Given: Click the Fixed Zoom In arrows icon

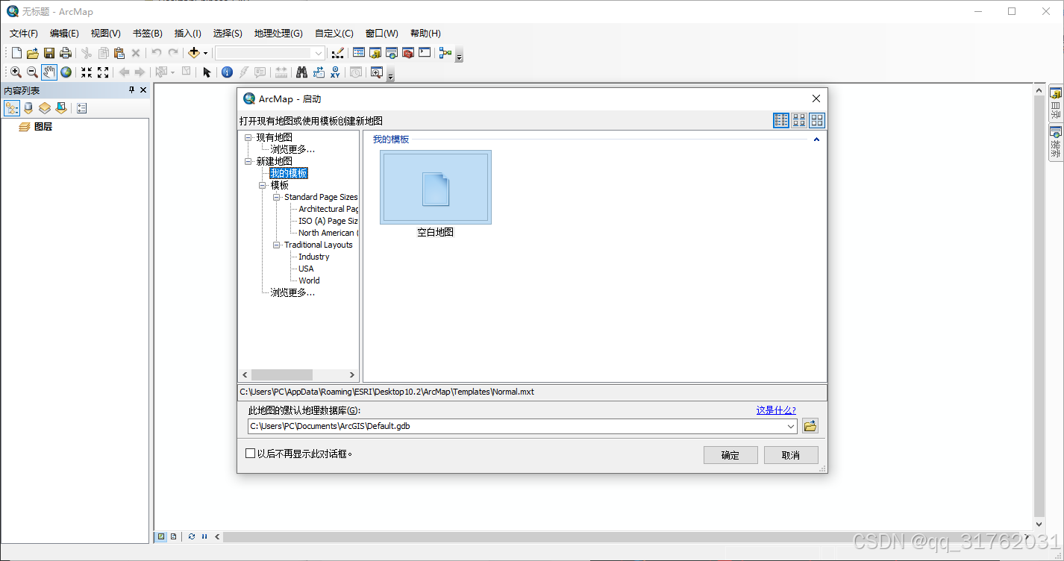Looking at the screenshot, I should (87, 72).
